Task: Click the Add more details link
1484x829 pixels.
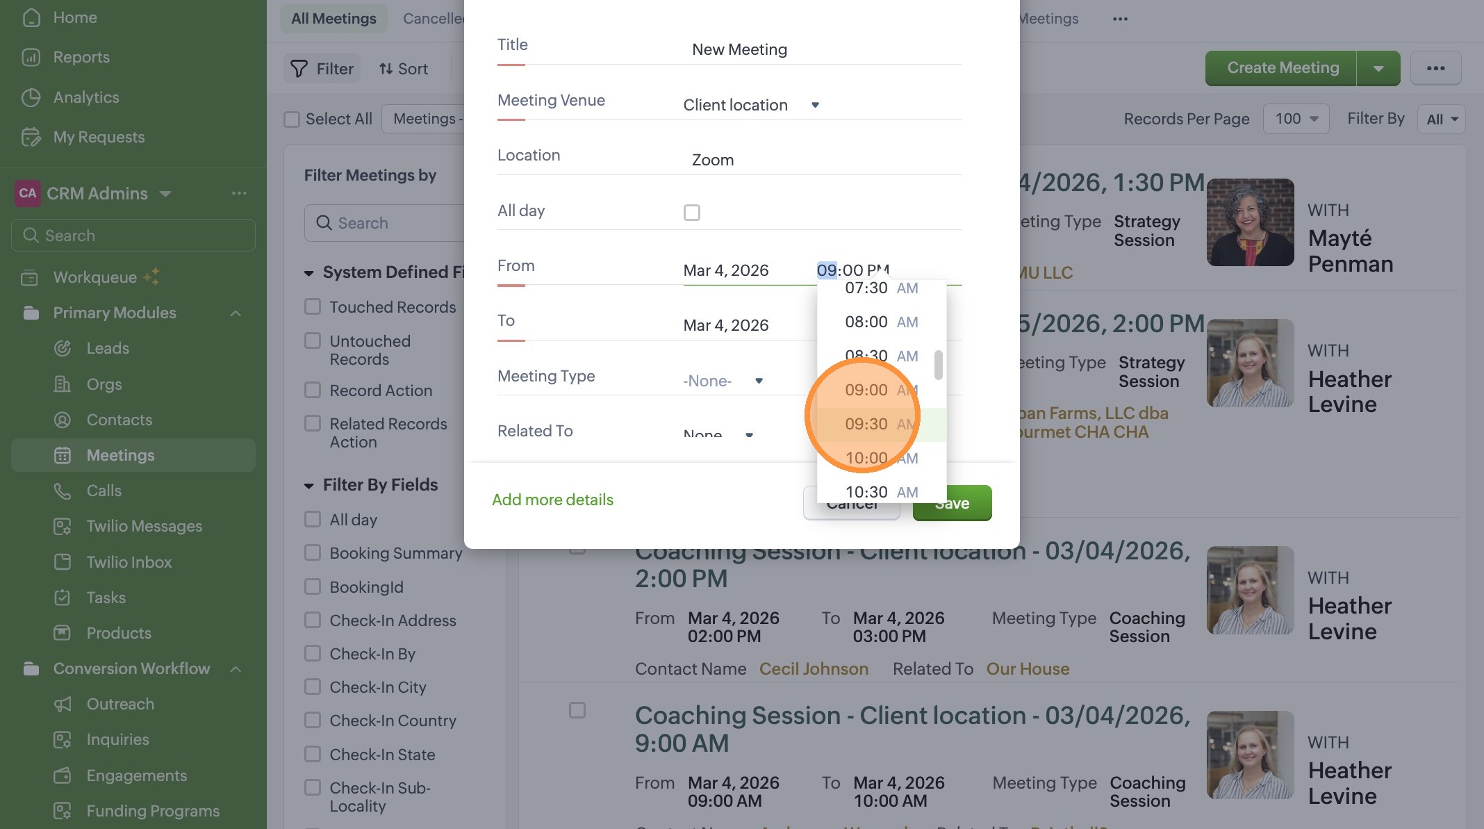Action: coord(552,500)
